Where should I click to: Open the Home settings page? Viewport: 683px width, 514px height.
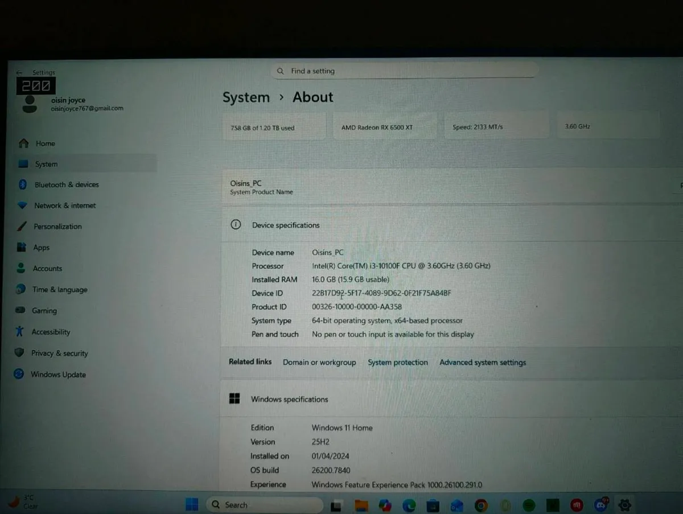(x=45, y=143)
